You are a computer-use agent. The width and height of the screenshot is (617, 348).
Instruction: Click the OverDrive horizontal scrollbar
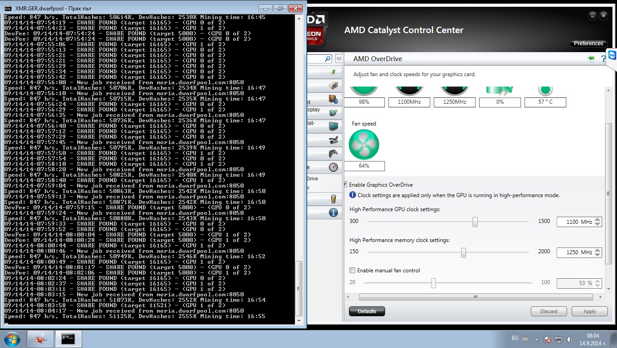coord(476,297)
